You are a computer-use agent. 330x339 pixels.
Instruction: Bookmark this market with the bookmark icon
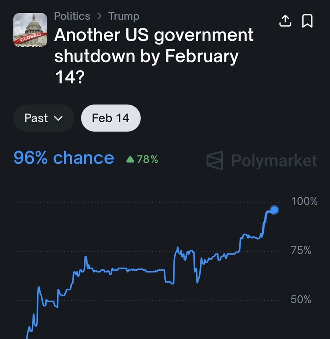307,21
